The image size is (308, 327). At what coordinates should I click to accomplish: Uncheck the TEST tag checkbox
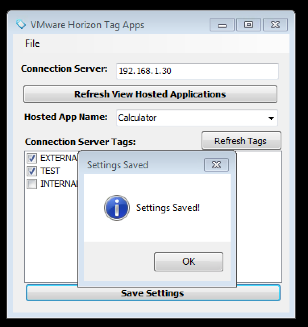31,171
